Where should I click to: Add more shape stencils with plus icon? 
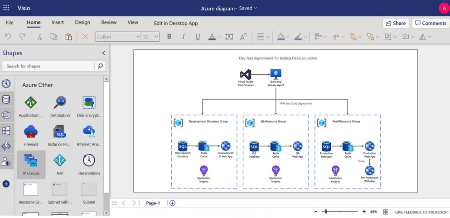pos(6,184)
